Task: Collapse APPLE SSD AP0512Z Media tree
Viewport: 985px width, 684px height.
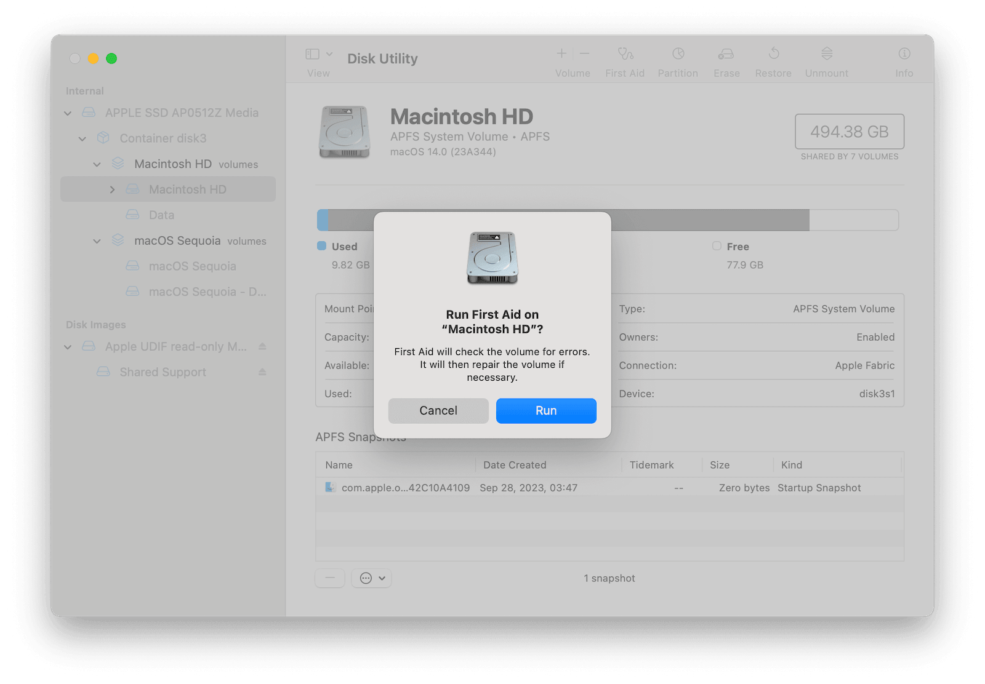Action: [x=68, y=113]
